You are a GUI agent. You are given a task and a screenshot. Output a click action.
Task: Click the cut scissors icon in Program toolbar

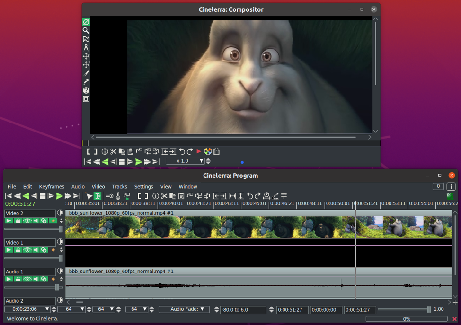[164, 196]
